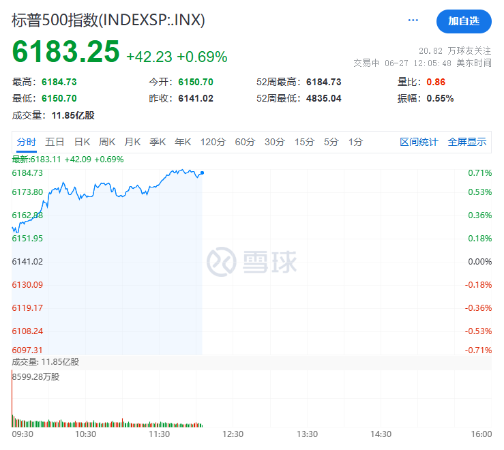Switch to the 1分 interval tab
This screenshot has width=504, height=450.
pos(356,142)
